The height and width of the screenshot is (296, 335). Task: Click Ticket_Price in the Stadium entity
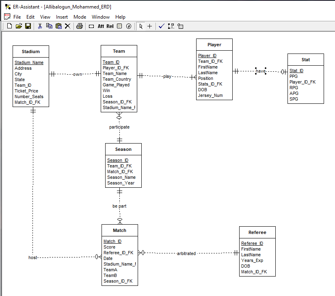pyautogui.click(x=26, y=91)
